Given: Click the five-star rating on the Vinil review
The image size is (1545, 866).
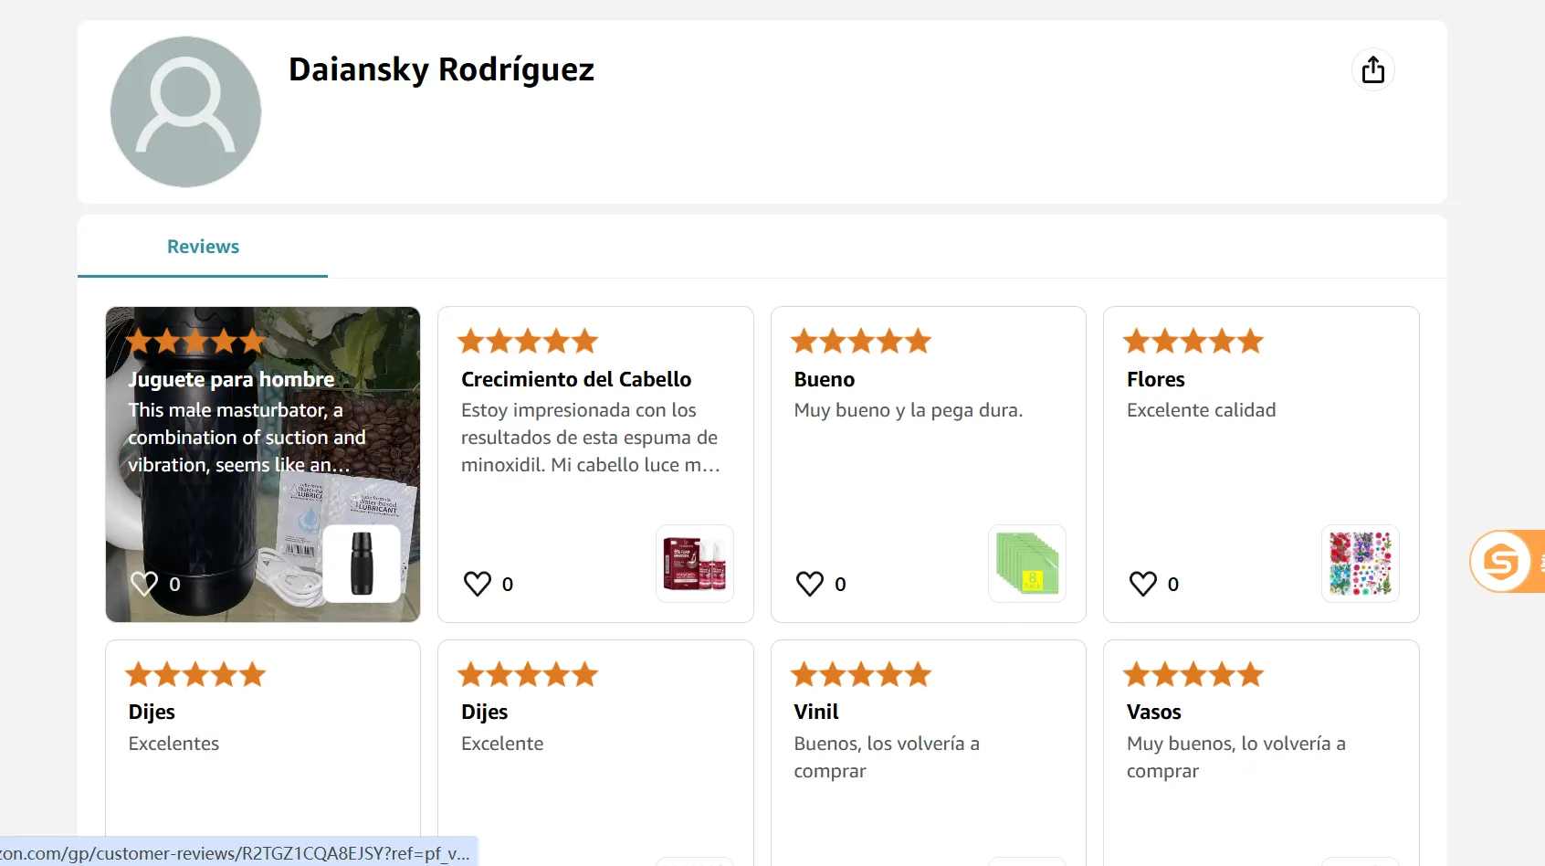Looking at the screenshot, I should point(859,673).
